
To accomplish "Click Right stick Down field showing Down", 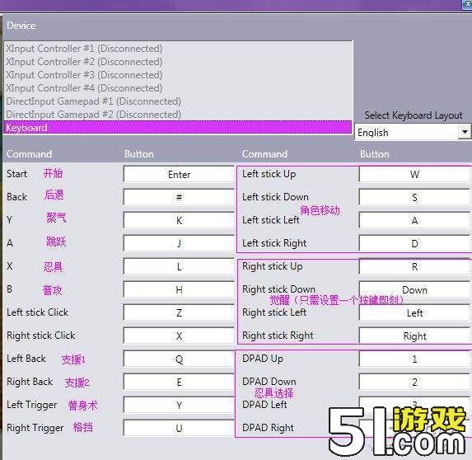I will [x=414, y=290].
